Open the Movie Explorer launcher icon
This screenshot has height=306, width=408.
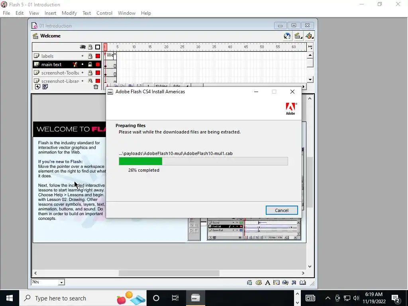coord(285,282)
